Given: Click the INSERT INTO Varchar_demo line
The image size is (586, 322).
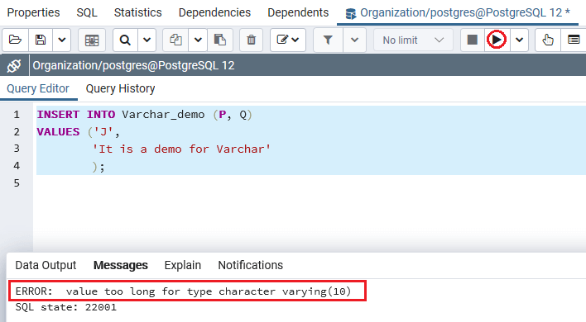Looking at the screenshot, I should [x=144, y=115].
